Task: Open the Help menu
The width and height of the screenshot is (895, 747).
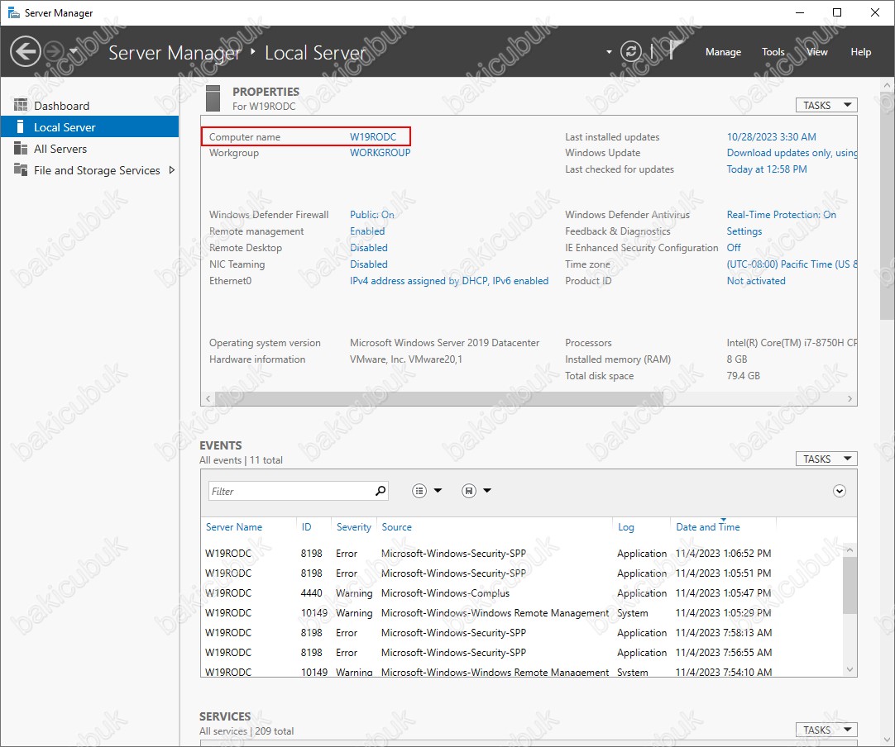Action: (x=861, y=52)
